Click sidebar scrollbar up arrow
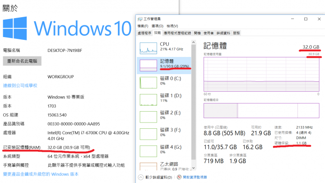The image size is (325, 183). pyautogui.click(x=193, y=42)
